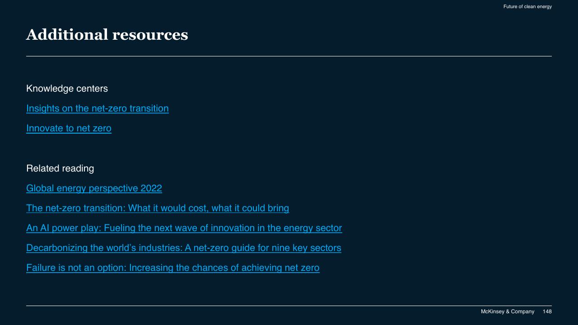
Task: Visit The net-zero transition cost article link
Action: point(158,208)
